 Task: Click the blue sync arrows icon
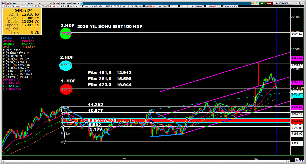pos(297,160)
